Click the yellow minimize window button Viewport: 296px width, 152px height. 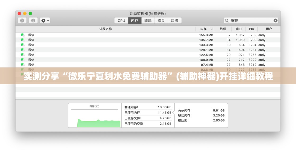click(x=25, y=13)
